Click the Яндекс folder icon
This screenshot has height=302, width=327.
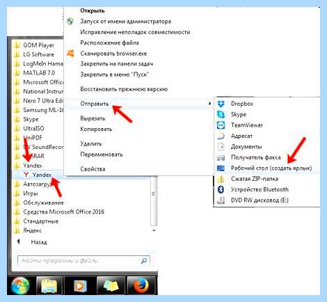click(x=17, y=230)
